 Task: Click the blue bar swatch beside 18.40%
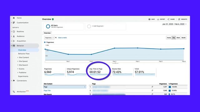pos(170,87)
